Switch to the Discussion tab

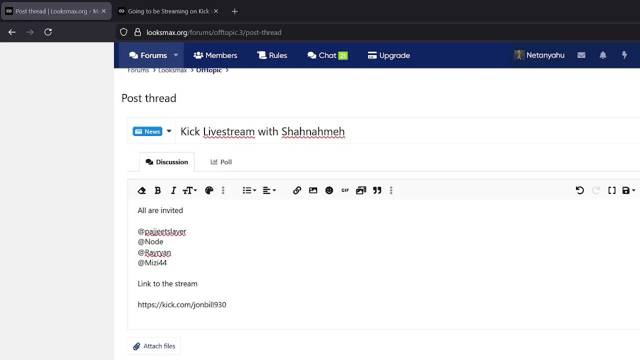[166, 162]
